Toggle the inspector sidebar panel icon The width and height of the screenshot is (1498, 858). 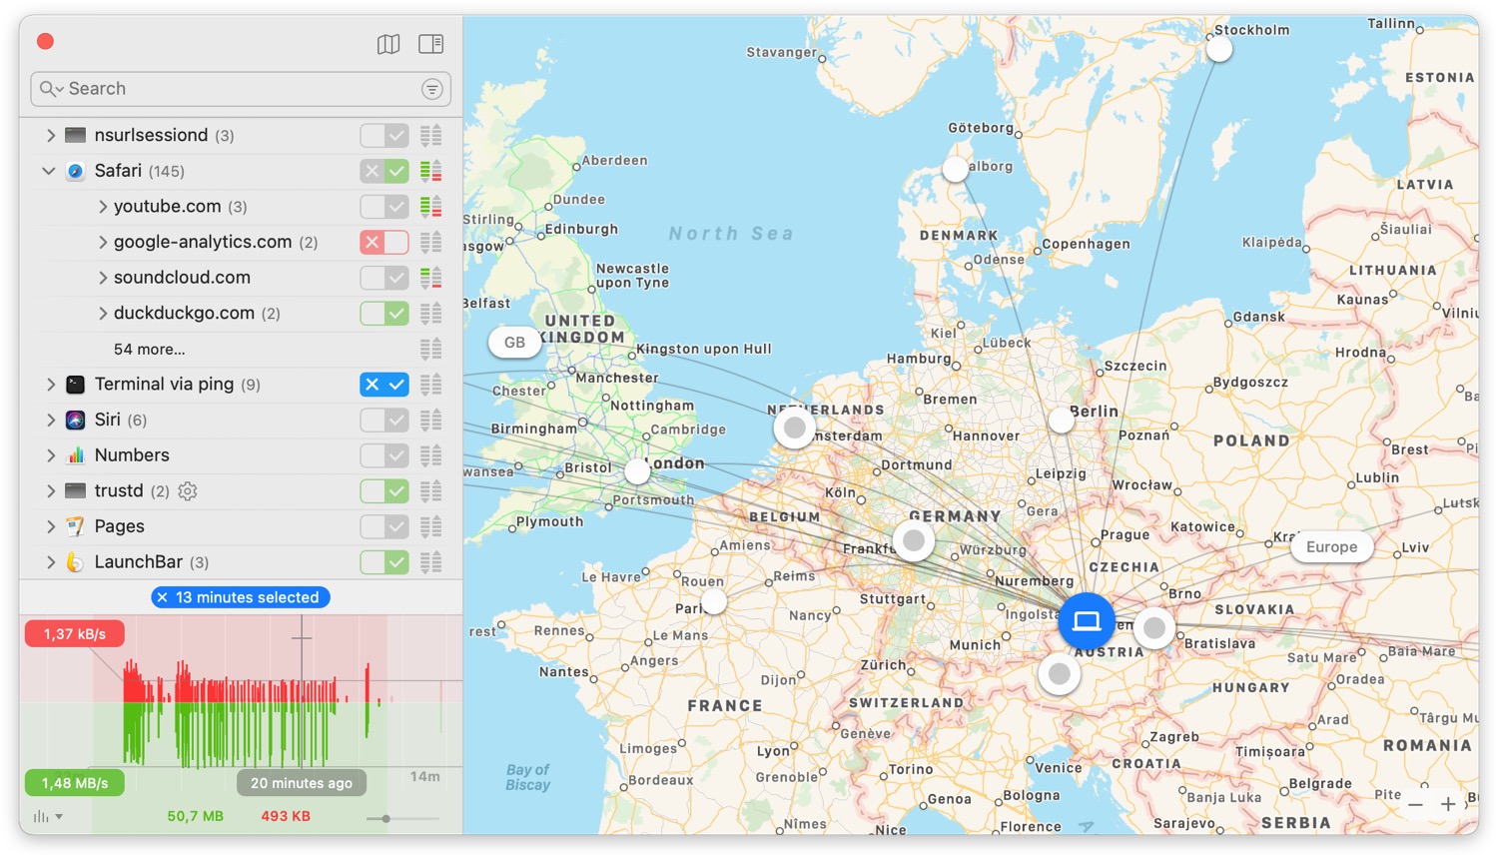coord(431,44)
